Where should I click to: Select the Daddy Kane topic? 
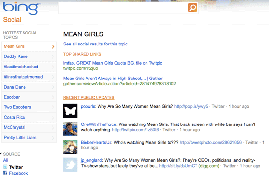point(29,56)
